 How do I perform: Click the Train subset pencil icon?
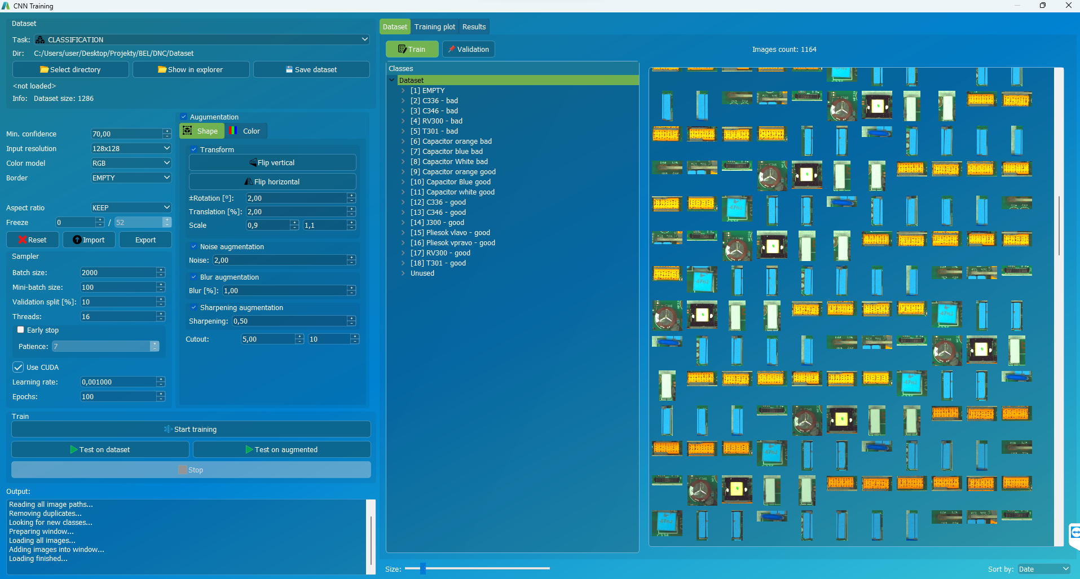coord(402,49)
